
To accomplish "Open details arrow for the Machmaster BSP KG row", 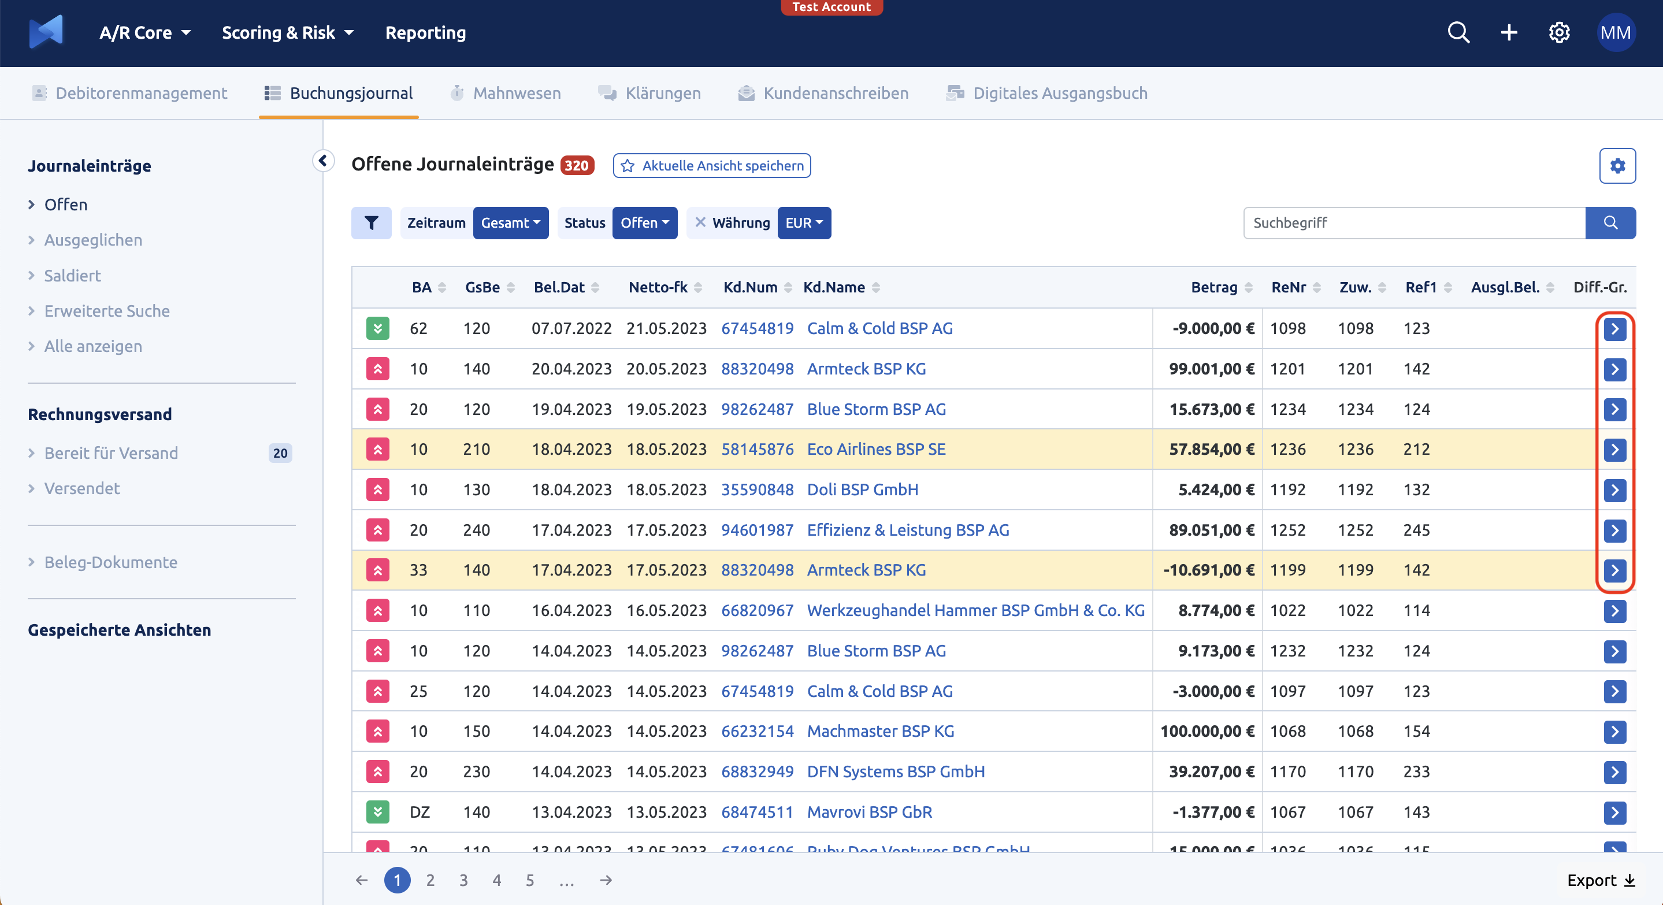I will click(1614, 732).
